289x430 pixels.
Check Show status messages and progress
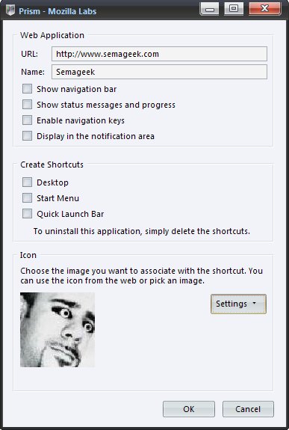(27, 105)
